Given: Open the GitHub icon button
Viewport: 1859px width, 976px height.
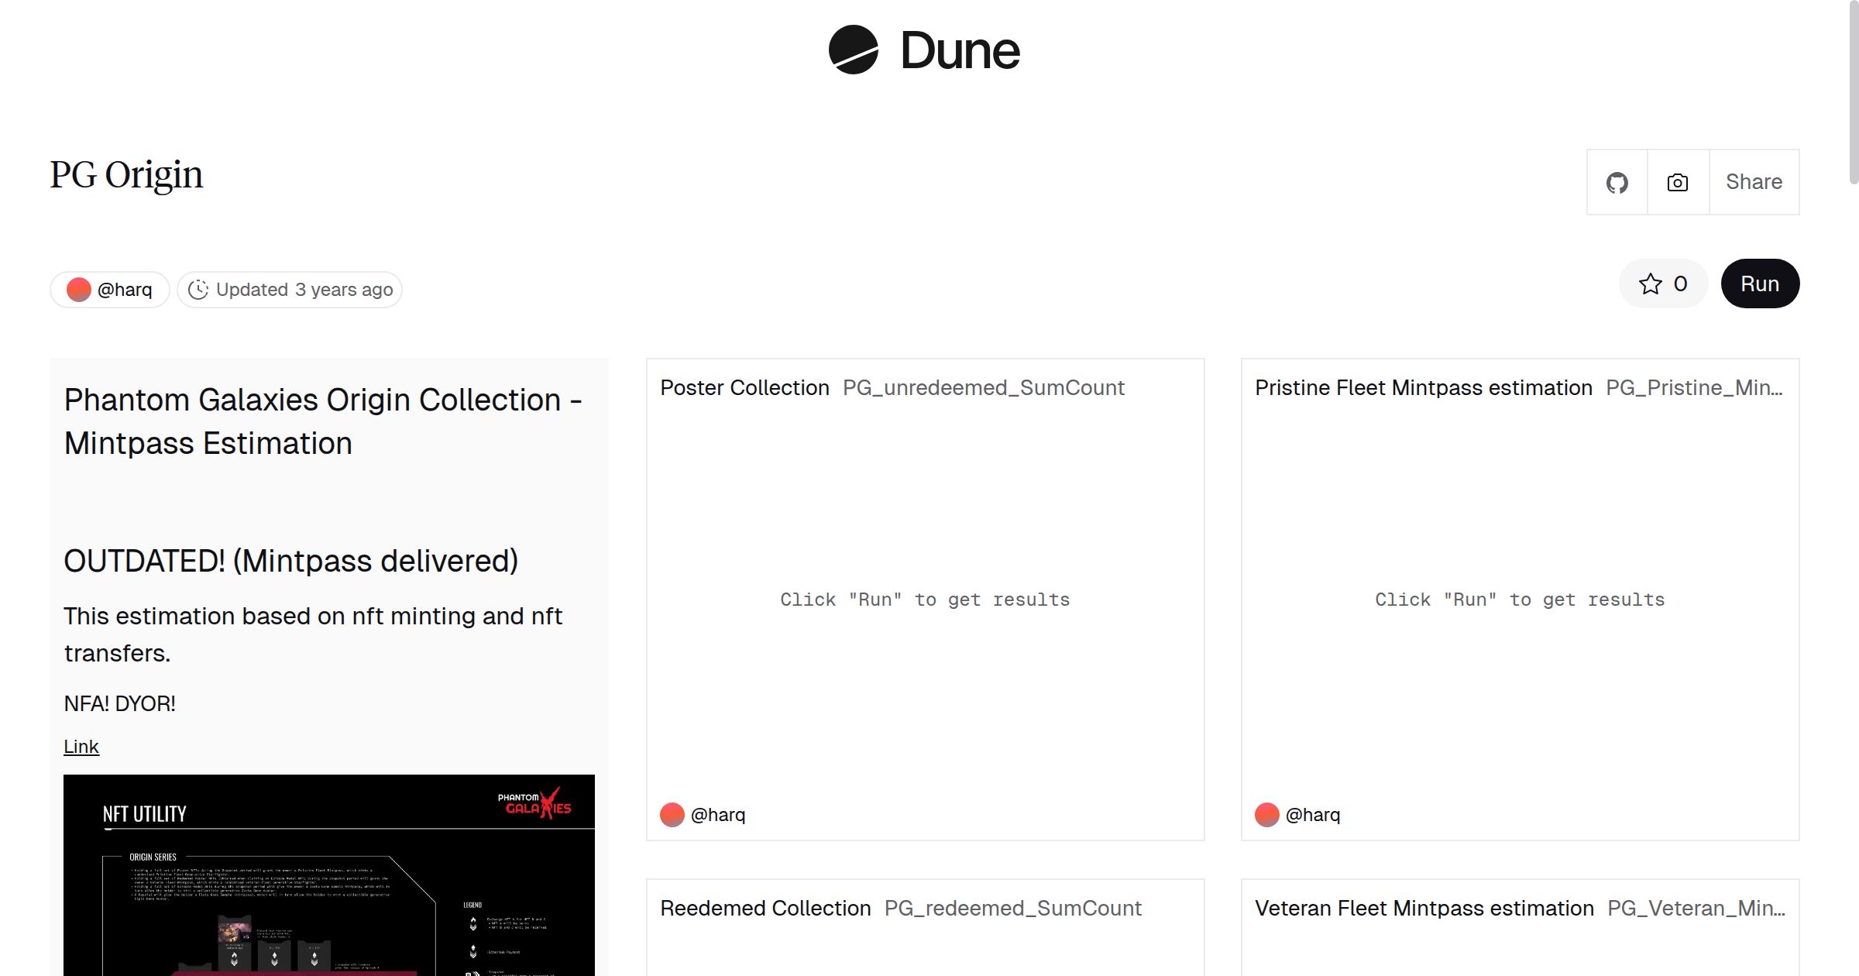Looking at the screenshot, I should coord(1617,183).
